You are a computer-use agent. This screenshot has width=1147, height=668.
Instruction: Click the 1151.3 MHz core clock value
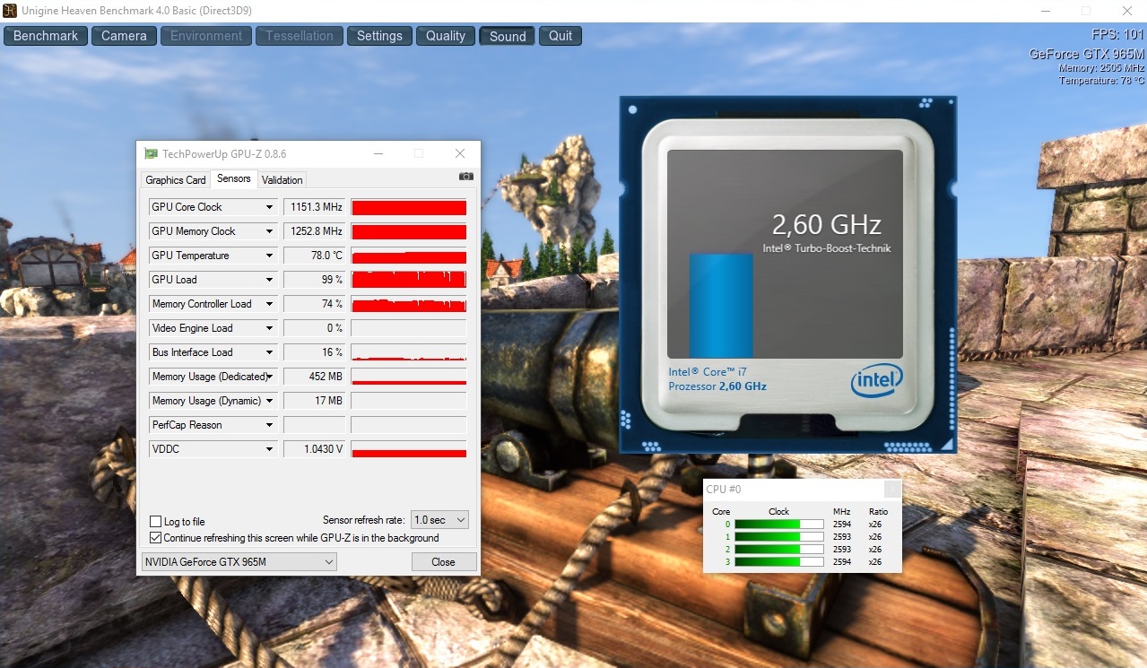[314, 207]
